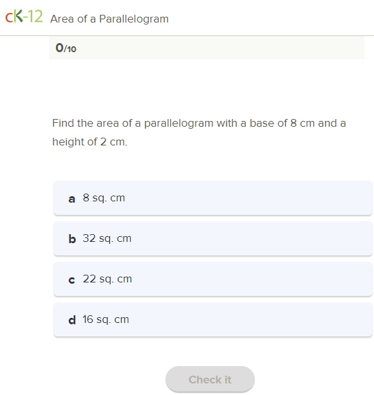374x395 pixels.
Task: Click the green '12' in the logo
Action: pyautogui.click(x=35, y=16)
